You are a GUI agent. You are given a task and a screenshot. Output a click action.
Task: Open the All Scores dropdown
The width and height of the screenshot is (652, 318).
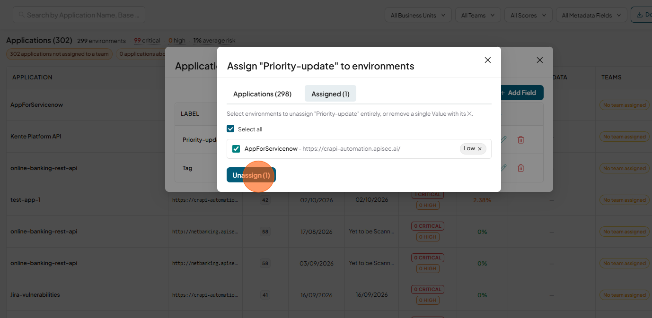click(529, 15)
